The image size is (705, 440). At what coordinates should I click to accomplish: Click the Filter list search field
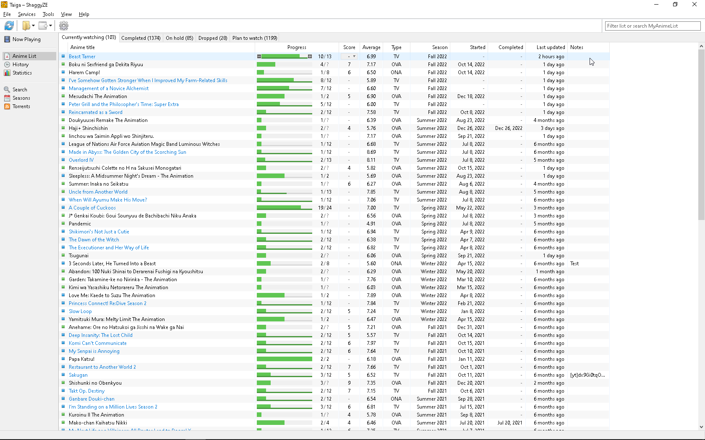(x=653, y=26)
